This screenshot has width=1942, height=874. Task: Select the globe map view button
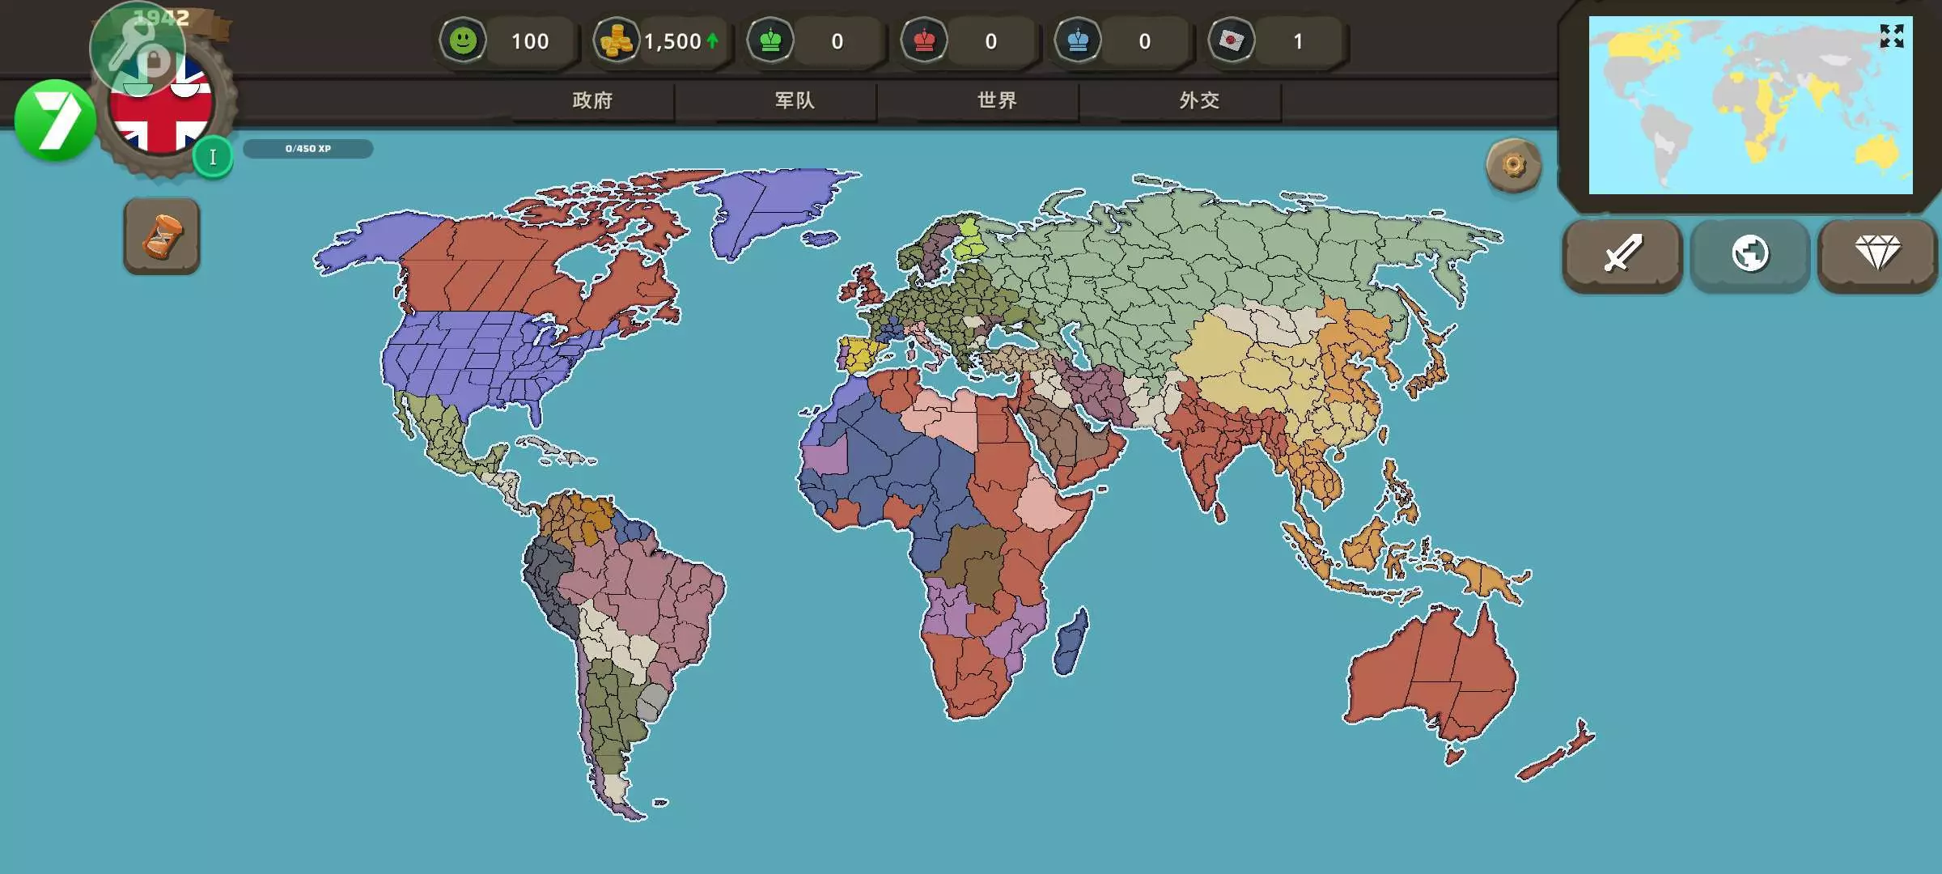(1749, 254)
